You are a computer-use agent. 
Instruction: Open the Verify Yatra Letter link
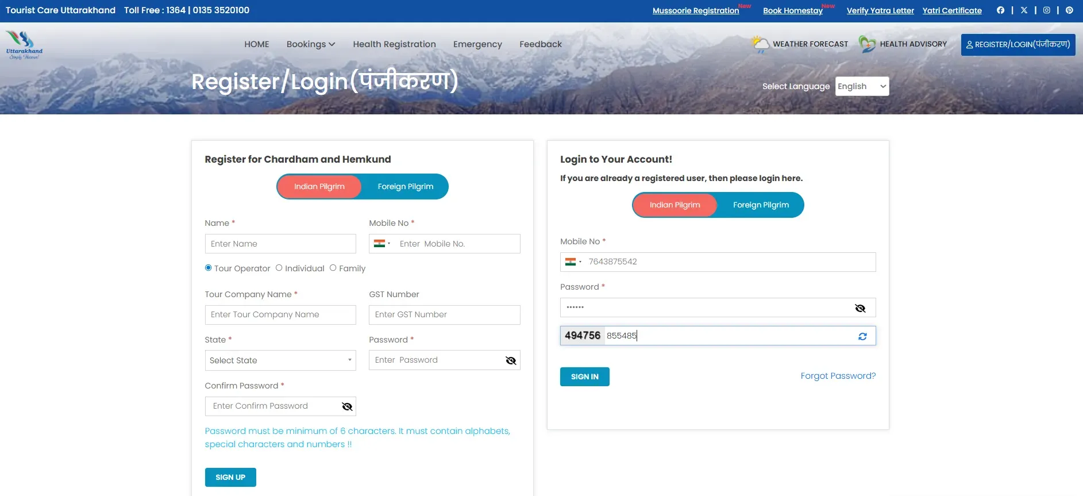(x=880, y=10)
